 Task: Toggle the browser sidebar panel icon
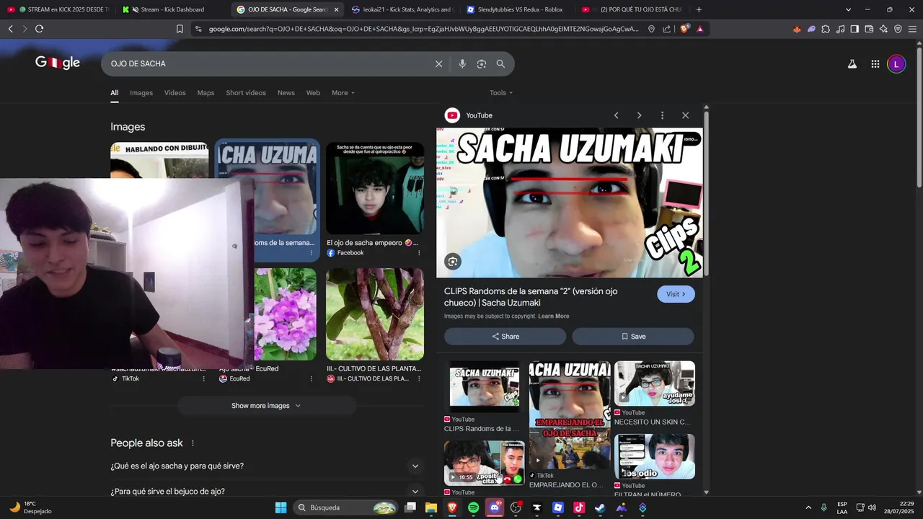point(854,29)
